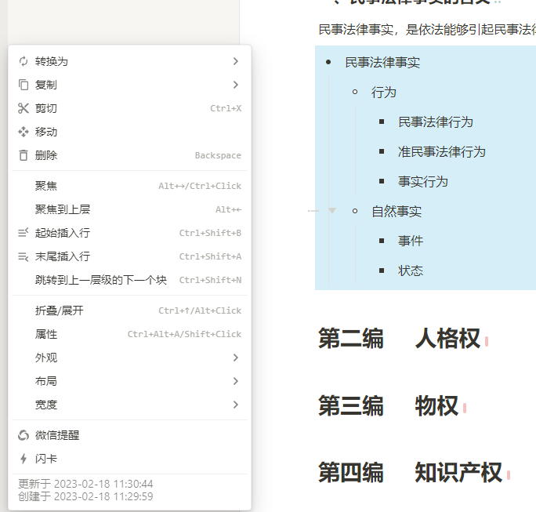This screenshot has width=536, height=512.
Task: Click the 微信提醒 icon
Action: [x=24, y=435]
